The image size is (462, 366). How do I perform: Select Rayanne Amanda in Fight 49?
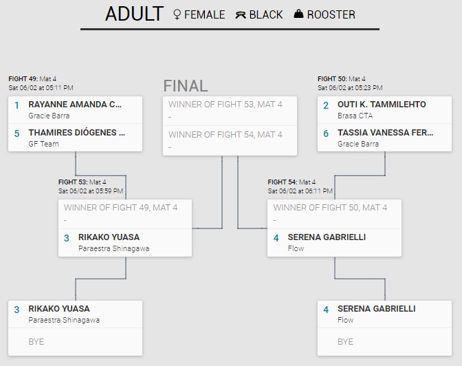tap(75, 105)
